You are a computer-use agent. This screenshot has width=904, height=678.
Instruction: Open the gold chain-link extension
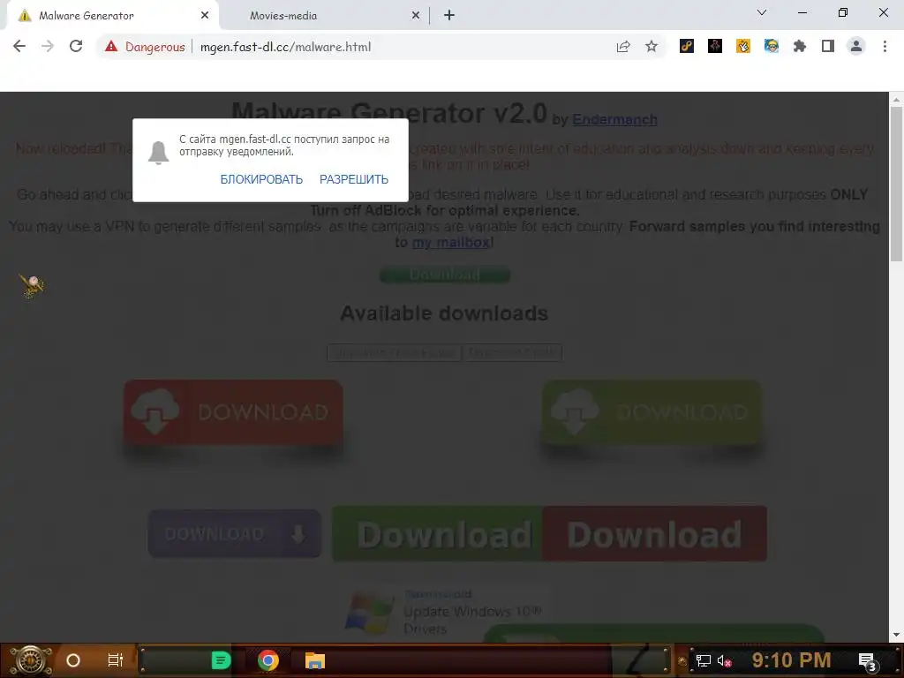click(x=686, y=46)
